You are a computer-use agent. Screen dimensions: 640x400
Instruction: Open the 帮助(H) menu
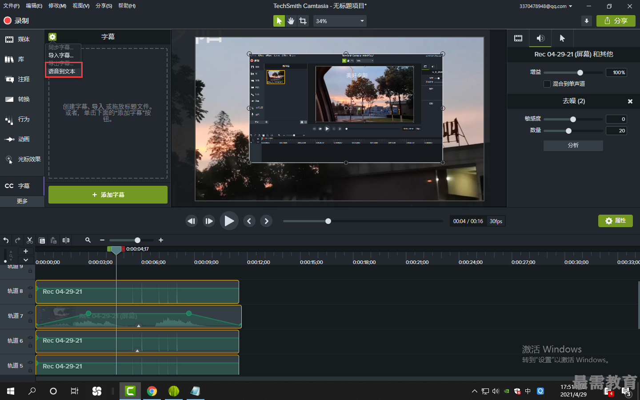pyautogui.click(x=127, y=6)
